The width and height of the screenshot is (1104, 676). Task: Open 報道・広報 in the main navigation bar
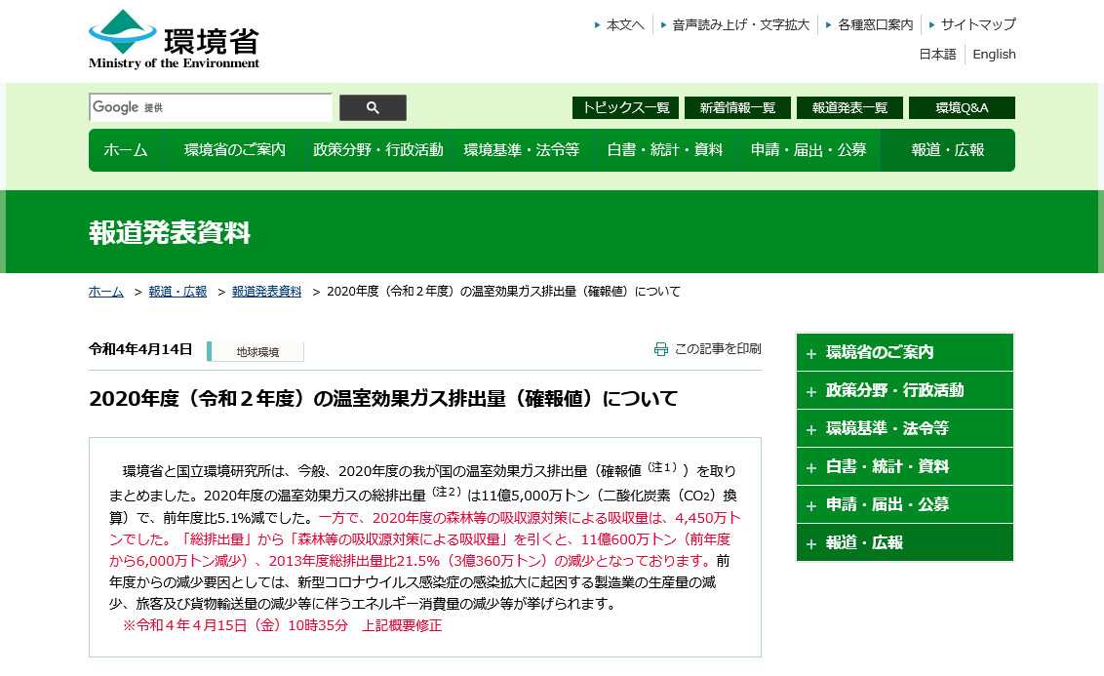(x=947, y=150)
